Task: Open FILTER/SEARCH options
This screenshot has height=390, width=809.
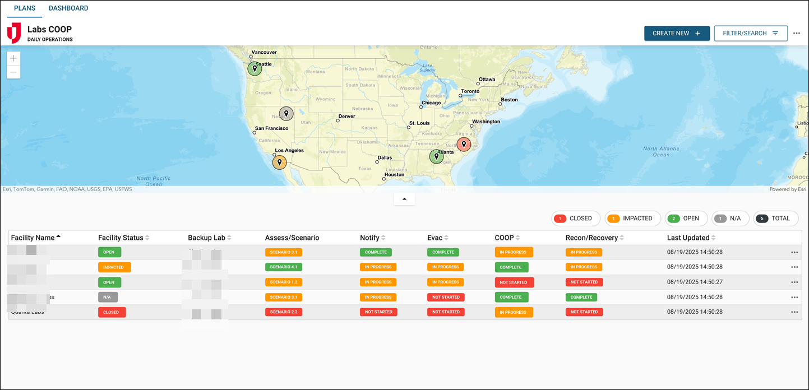Action: click(751, 33)
